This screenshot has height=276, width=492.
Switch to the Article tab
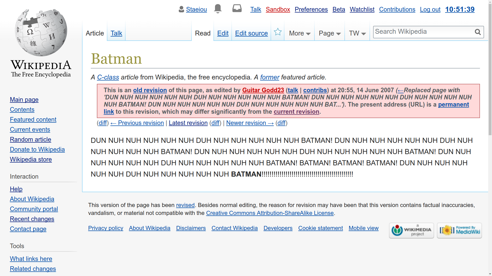click(95, 33)
